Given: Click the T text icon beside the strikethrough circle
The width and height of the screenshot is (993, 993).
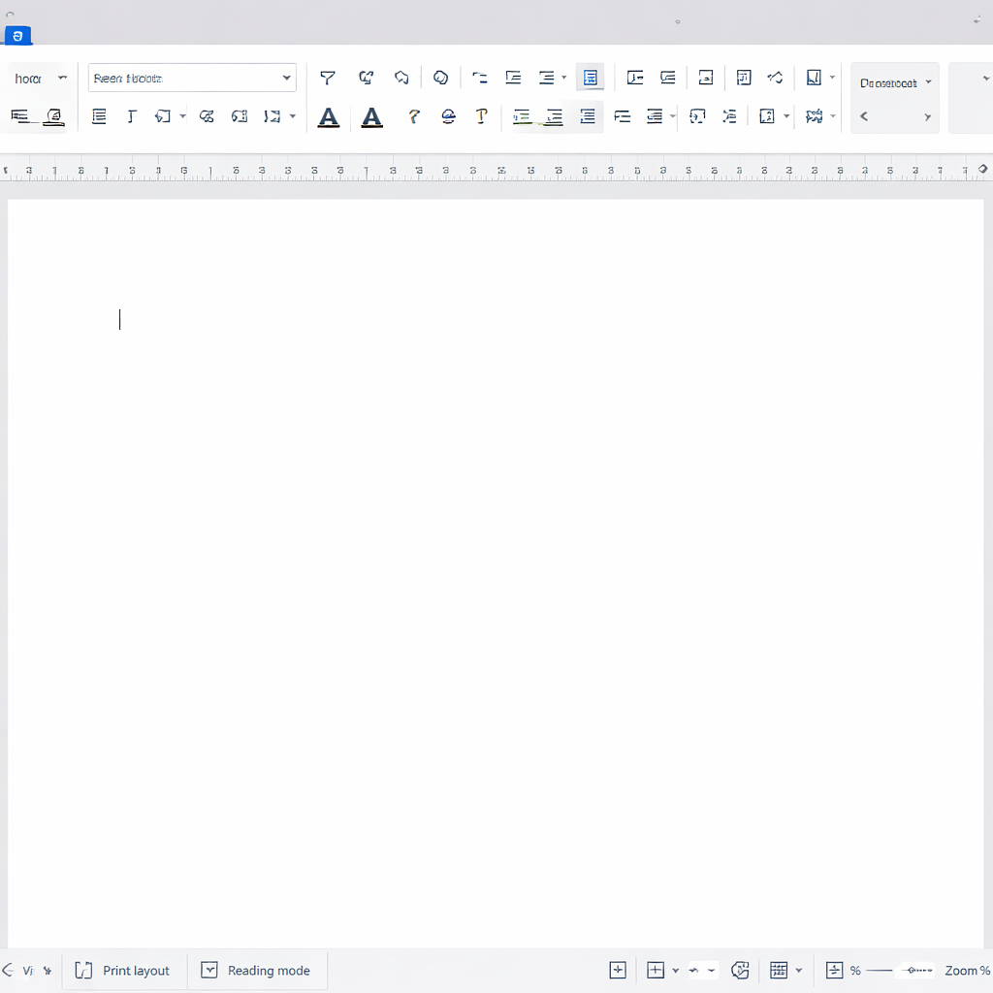Looking at the screenshot, I should [x=481, y=116].
